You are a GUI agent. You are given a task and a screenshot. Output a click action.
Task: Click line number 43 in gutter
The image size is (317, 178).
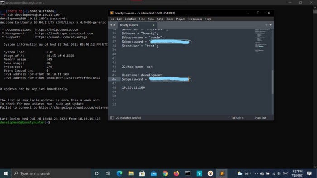pos(114,67)
